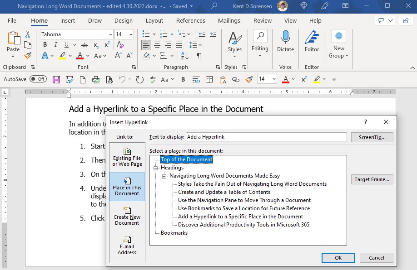
Task: Click the Show/Hide paragraph marks icon
Action: click(x=199, y=56)
